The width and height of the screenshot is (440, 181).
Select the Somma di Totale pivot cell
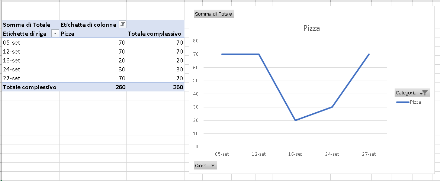[x=30, y=25]
